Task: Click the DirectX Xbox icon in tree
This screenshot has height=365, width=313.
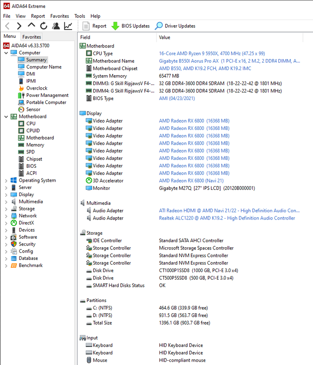Action: [14, 223]
